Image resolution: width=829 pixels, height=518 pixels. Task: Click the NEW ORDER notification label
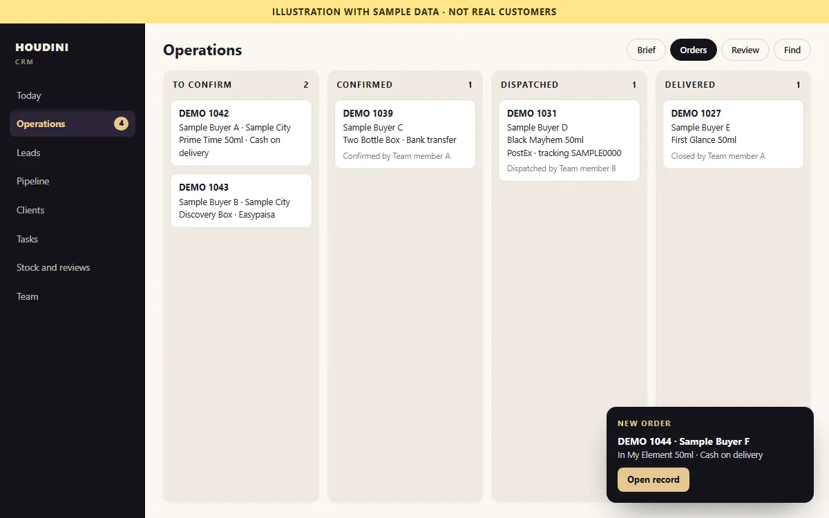coord(644,423)
